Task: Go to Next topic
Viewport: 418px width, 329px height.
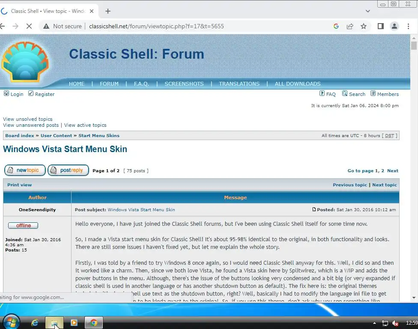Action: click(x=385, y=185)
